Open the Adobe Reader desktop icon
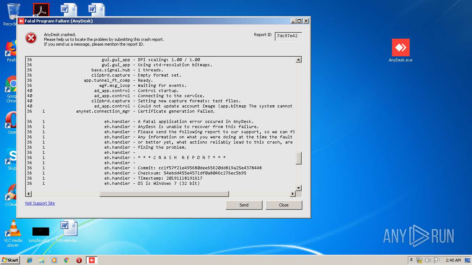Viewport: 472px width, 265px height. pos(41,10)
